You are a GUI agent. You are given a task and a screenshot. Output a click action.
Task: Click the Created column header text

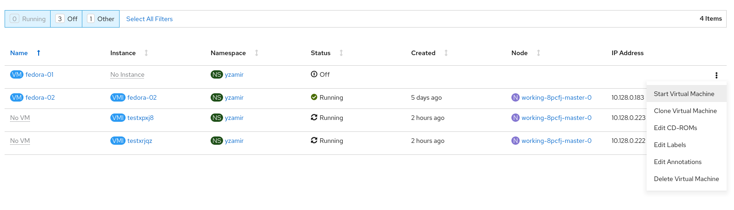click(423, 53)
